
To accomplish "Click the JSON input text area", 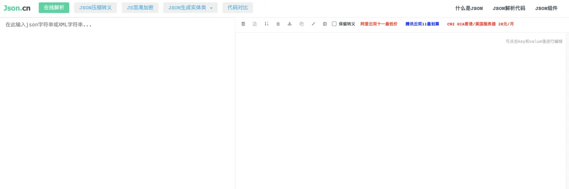I will (x=117, y=103).
